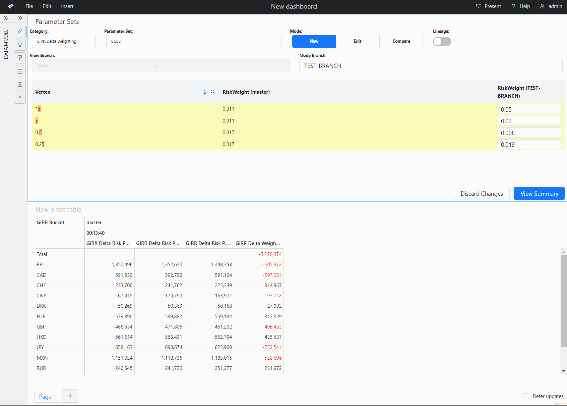Click the GIRR Delta Weigh... column header
The width and height of the screenshot is (567, 406).
258,243
